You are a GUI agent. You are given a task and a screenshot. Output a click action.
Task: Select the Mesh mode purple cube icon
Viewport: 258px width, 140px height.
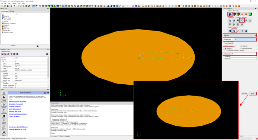tap(234, 14)
